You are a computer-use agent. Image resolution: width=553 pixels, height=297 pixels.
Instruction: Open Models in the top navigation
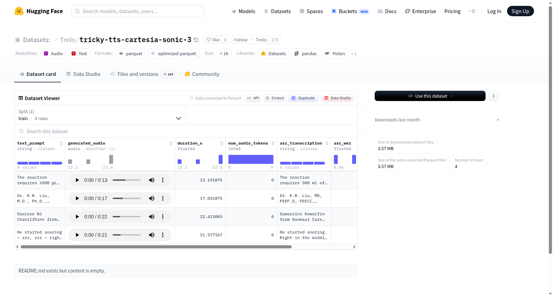(x=243, y=11)
